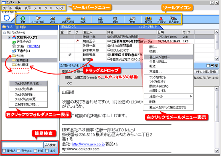224x156 pixels.
Task: Open the ヘルプ menu
Action: click(59, 8)
